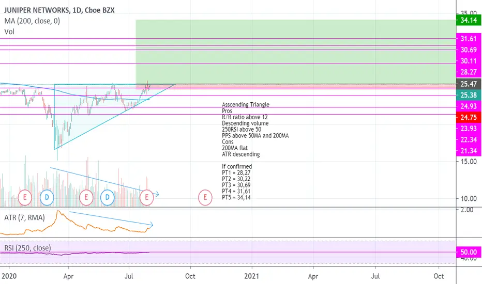Select the 21.34 price level label
This screenshot has width=482, height=284.
tap(469, 151)
